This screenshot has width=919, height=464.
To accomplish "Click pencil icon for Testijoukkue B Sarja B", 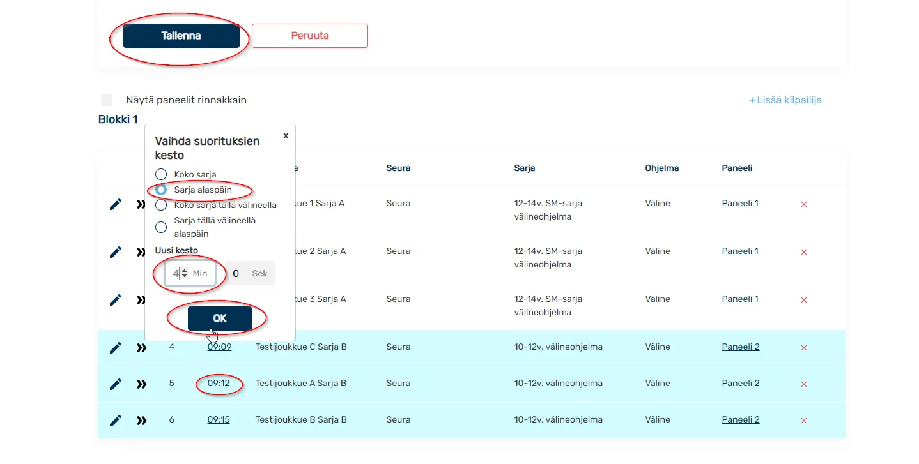I will pos(115,421).
